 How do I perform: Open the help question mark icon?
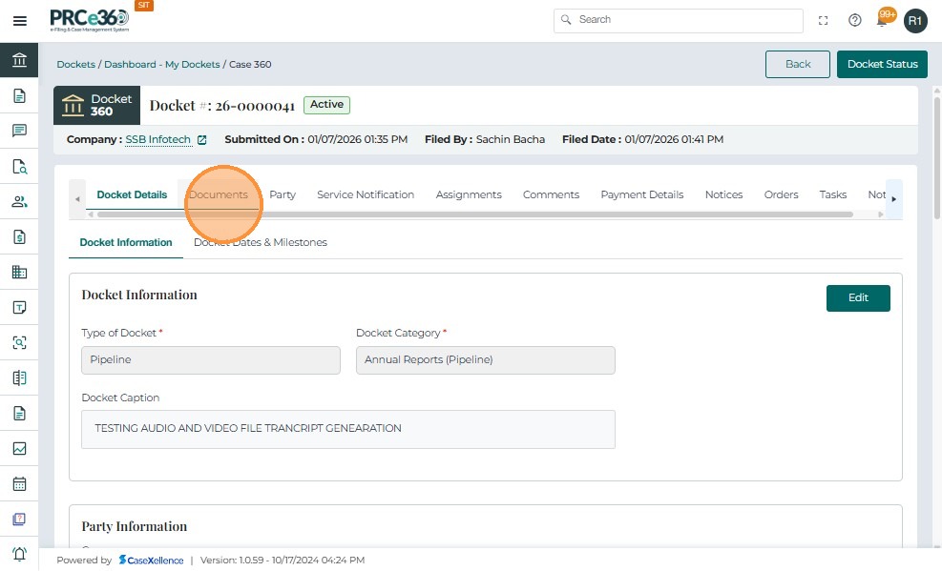855,20
